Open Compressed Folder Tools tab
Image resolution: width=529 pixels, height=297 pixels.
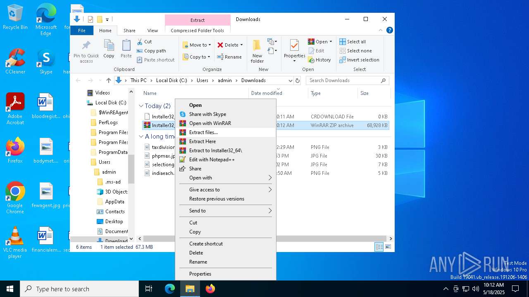[197, 31]
